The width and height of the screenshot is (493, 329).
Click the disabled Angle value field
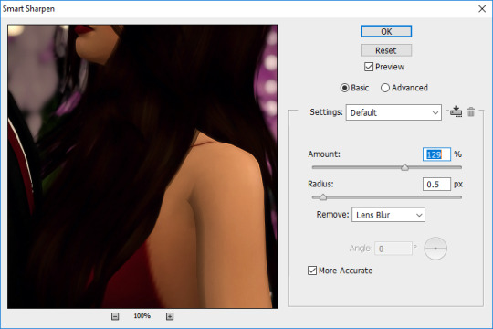coord(393,249)
